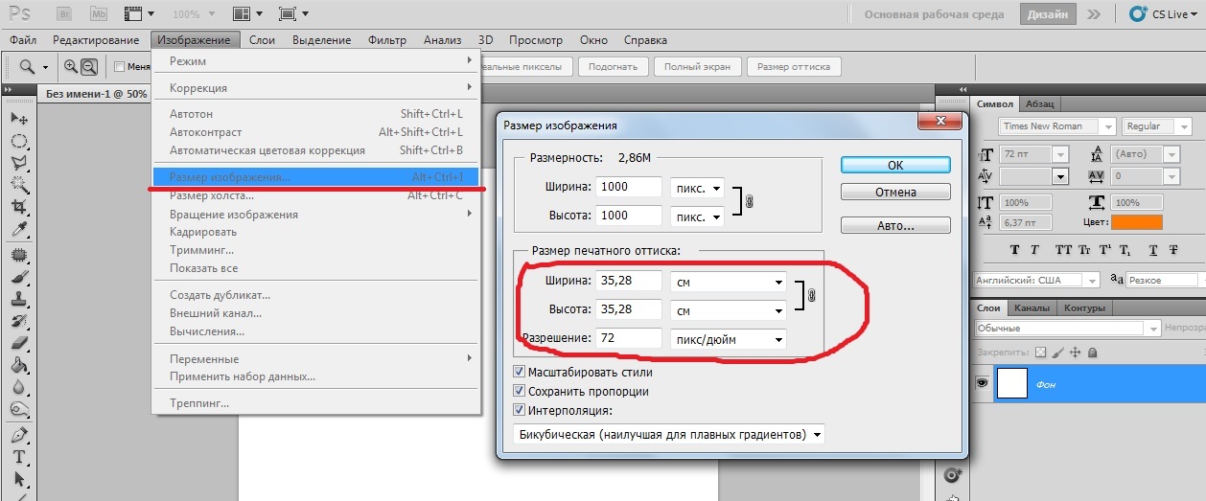Click the Размер оттиска button
The width and height of the screenshot is (1206, 501).
tap(794, 67)
